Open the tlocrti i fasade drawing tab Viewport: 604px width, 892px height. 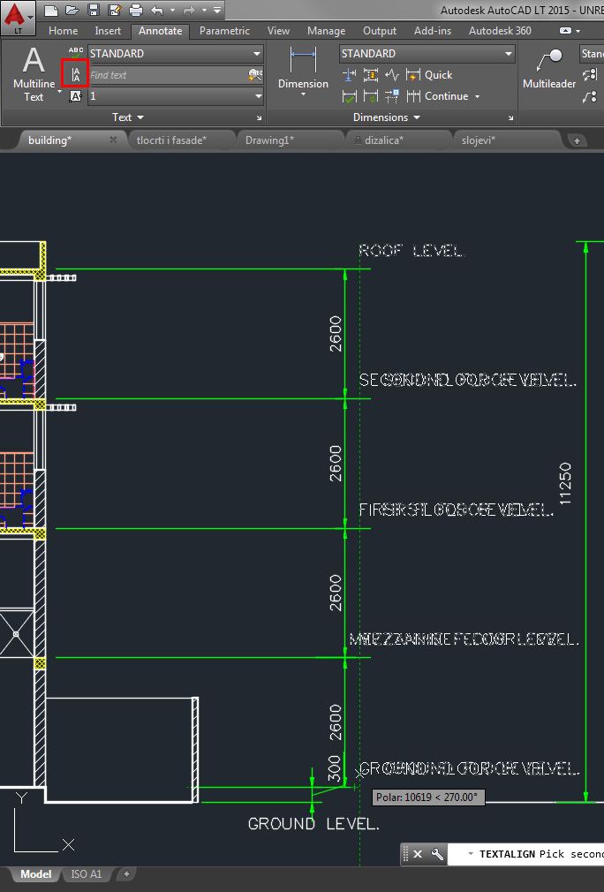171,140
